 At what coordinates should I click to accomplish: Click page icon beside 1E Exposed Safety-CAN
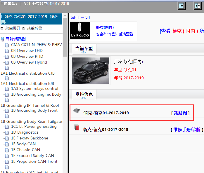click(7, 156)
